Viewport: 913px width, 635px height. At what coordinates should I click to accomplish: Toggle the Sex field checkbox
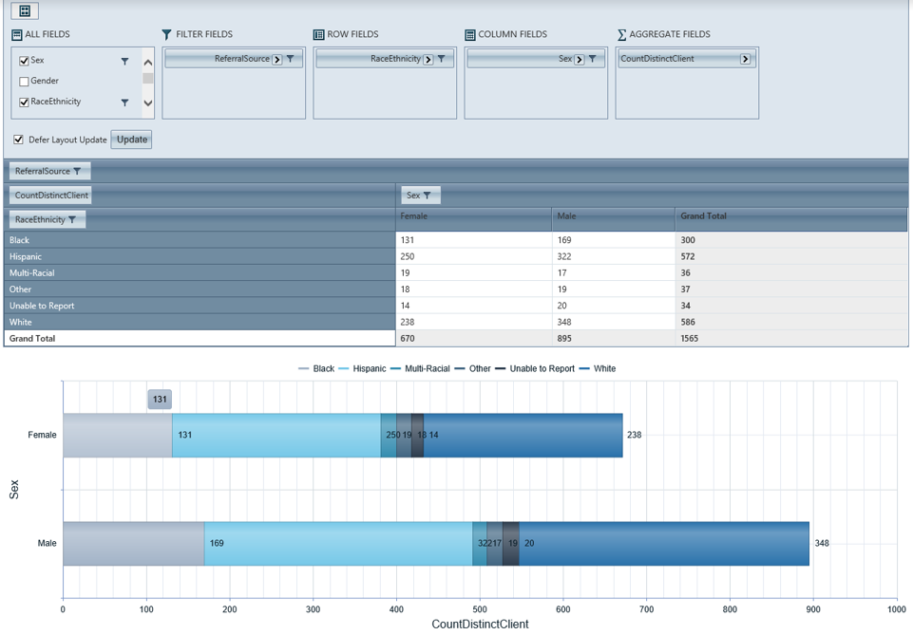click(24, 61)
